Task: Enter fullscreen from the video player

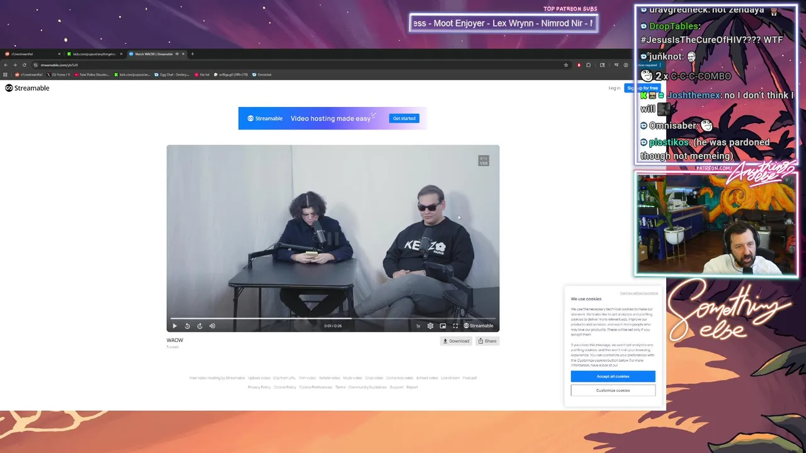Action: click(x=455, y=326)
